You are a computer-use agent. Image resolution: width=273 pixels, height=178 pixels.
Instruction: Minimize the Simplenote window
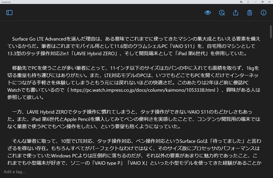click(x=255, y=2)
